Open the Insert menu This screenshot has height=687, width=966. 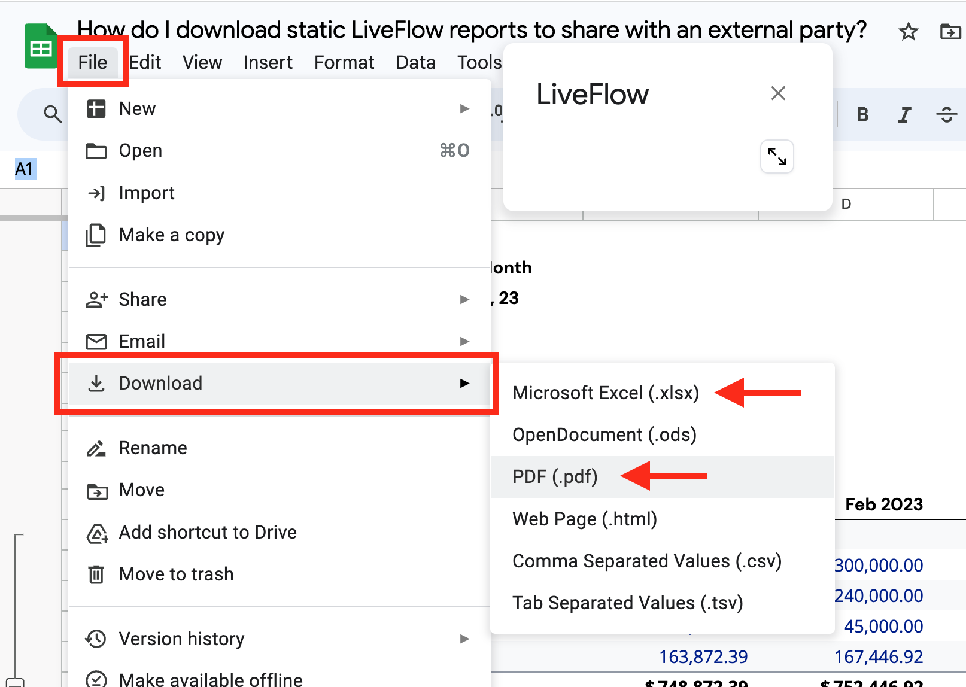[268, 62]
